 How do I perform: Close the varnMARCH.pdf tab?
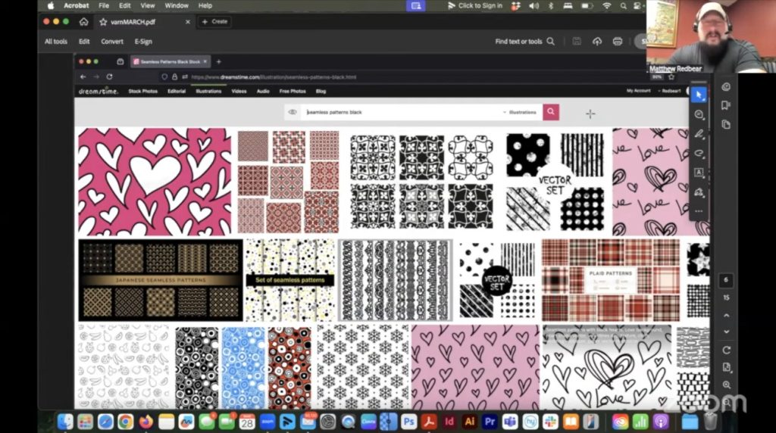pyautogui.click(x=188, y=22)
